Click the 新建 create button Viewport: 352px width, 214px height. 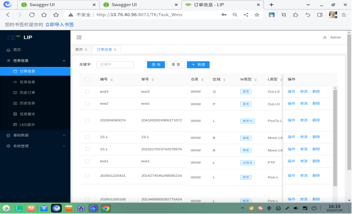(198, 65)
